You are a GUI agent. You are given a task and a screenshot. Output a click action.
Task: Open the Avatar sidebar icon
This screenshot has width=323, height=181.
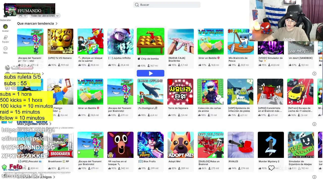tap(5, 26)
